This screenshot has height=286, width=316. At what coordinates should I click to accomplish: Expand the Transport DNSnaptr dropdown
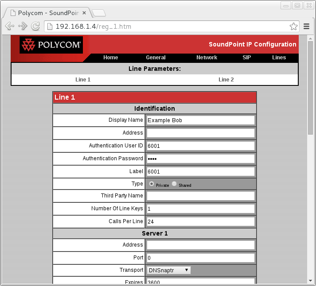pos(169,271)
